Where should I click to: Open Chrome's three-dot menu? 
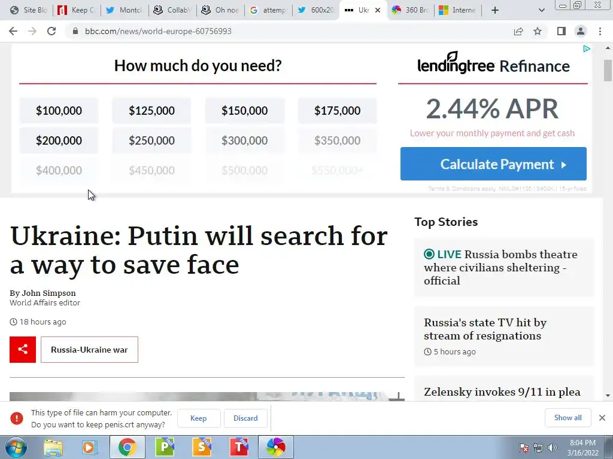[x=600, y=31]
